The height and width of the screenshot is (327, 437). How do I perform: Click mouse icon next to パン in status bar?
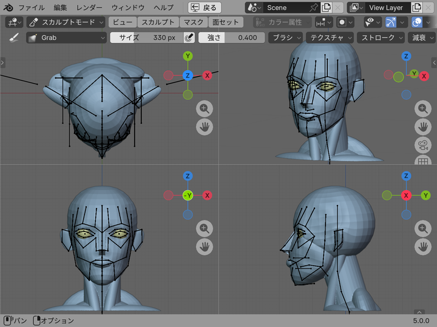(x=8, y=320)
